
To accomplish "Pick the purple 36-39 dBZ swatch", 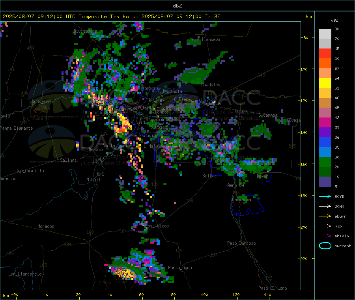I will point(325,132).
